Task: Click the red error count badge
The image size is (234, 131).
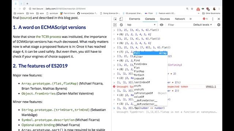Action: point(205,19)
